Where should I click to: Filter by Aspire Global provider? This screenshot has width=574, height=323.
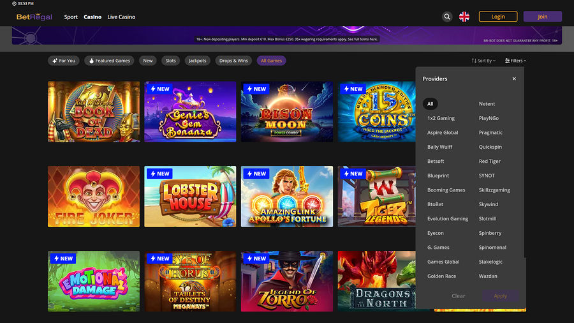[x=443, y=133]
